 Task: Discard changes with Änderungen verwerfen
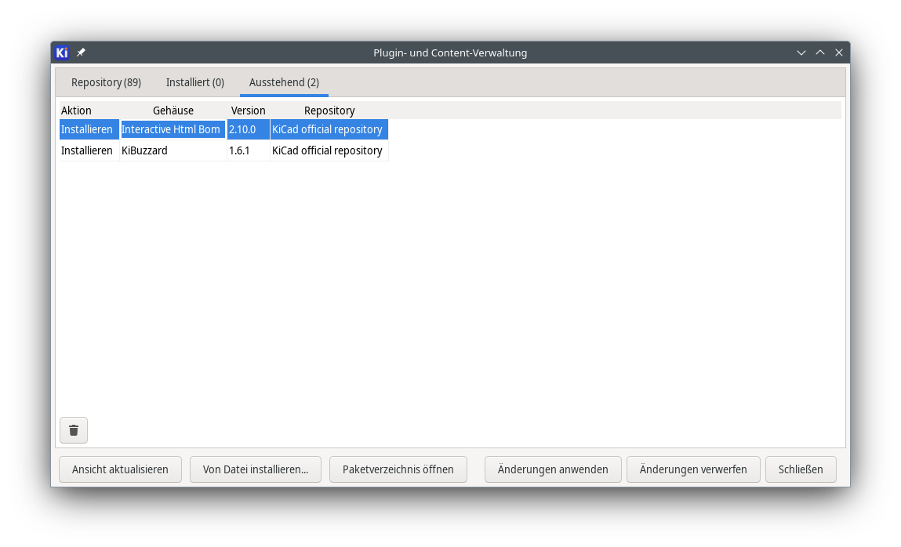tap(693, 469)
